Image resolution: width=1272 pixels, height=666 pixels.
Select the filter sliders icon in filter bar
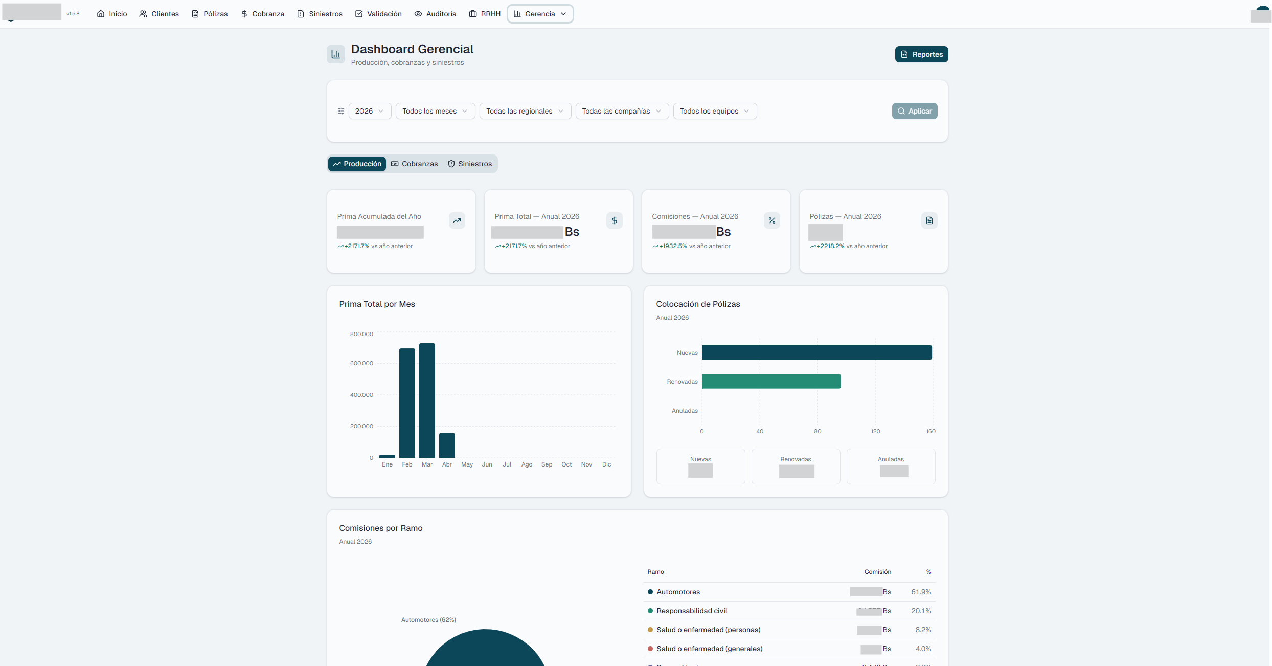click(340, 111)
